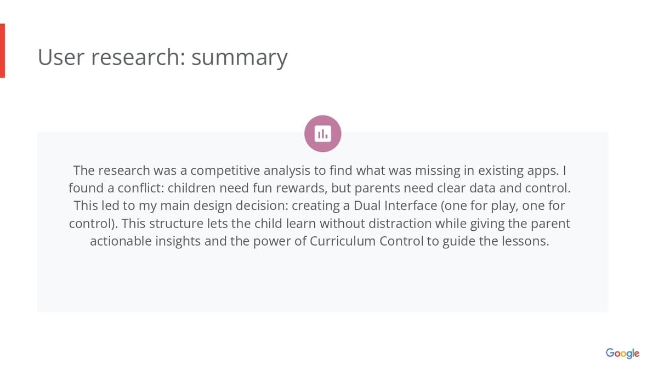The width and height of the screenshot is (658, 370).
Task: Click the phrase "actionable insights"
Action: click(145, 241)
